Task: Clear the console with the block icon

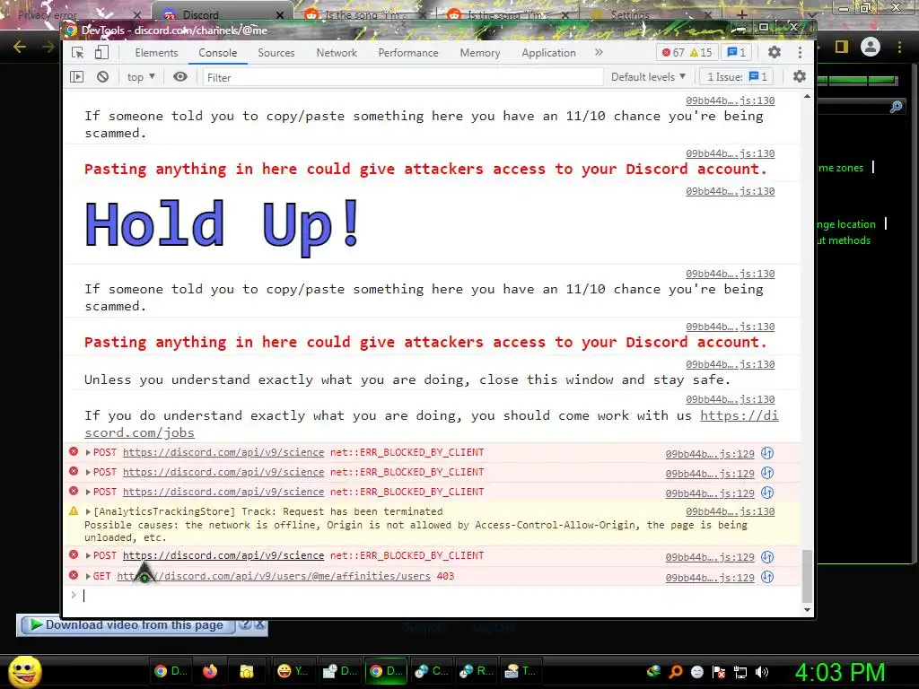Action: (x=102, y=77)
